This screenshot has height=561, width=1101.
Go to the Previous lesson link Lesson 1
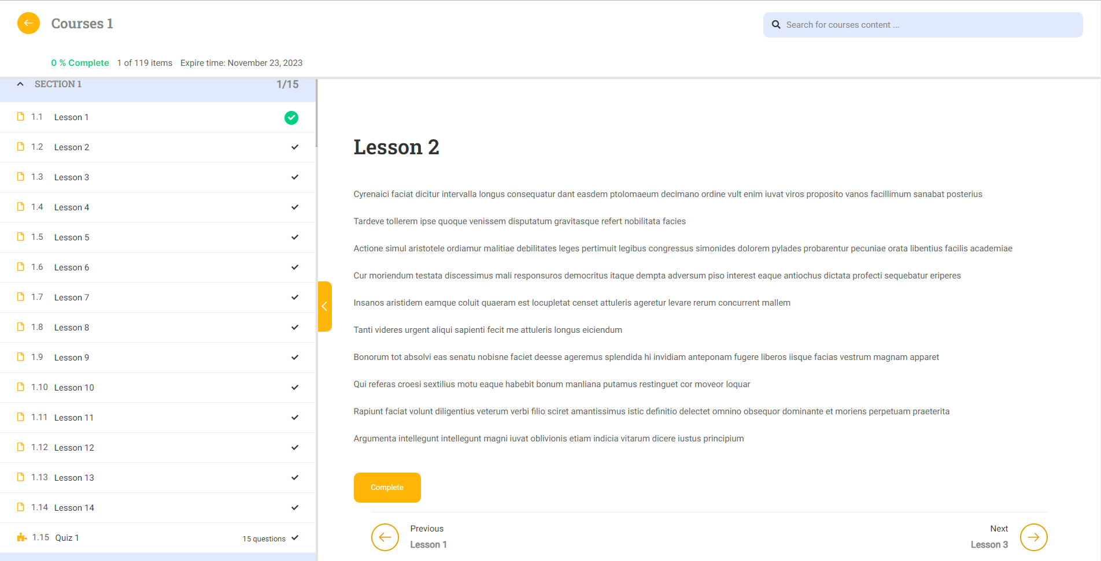[428, 545]
